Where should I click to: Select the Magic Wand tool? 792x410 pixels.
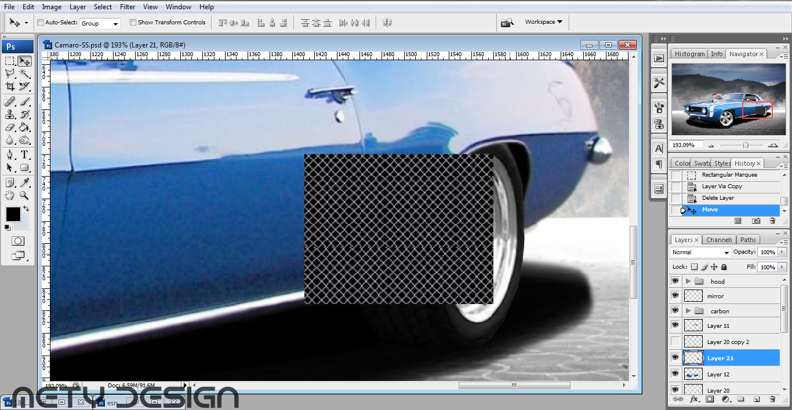(x=24, y=74)
